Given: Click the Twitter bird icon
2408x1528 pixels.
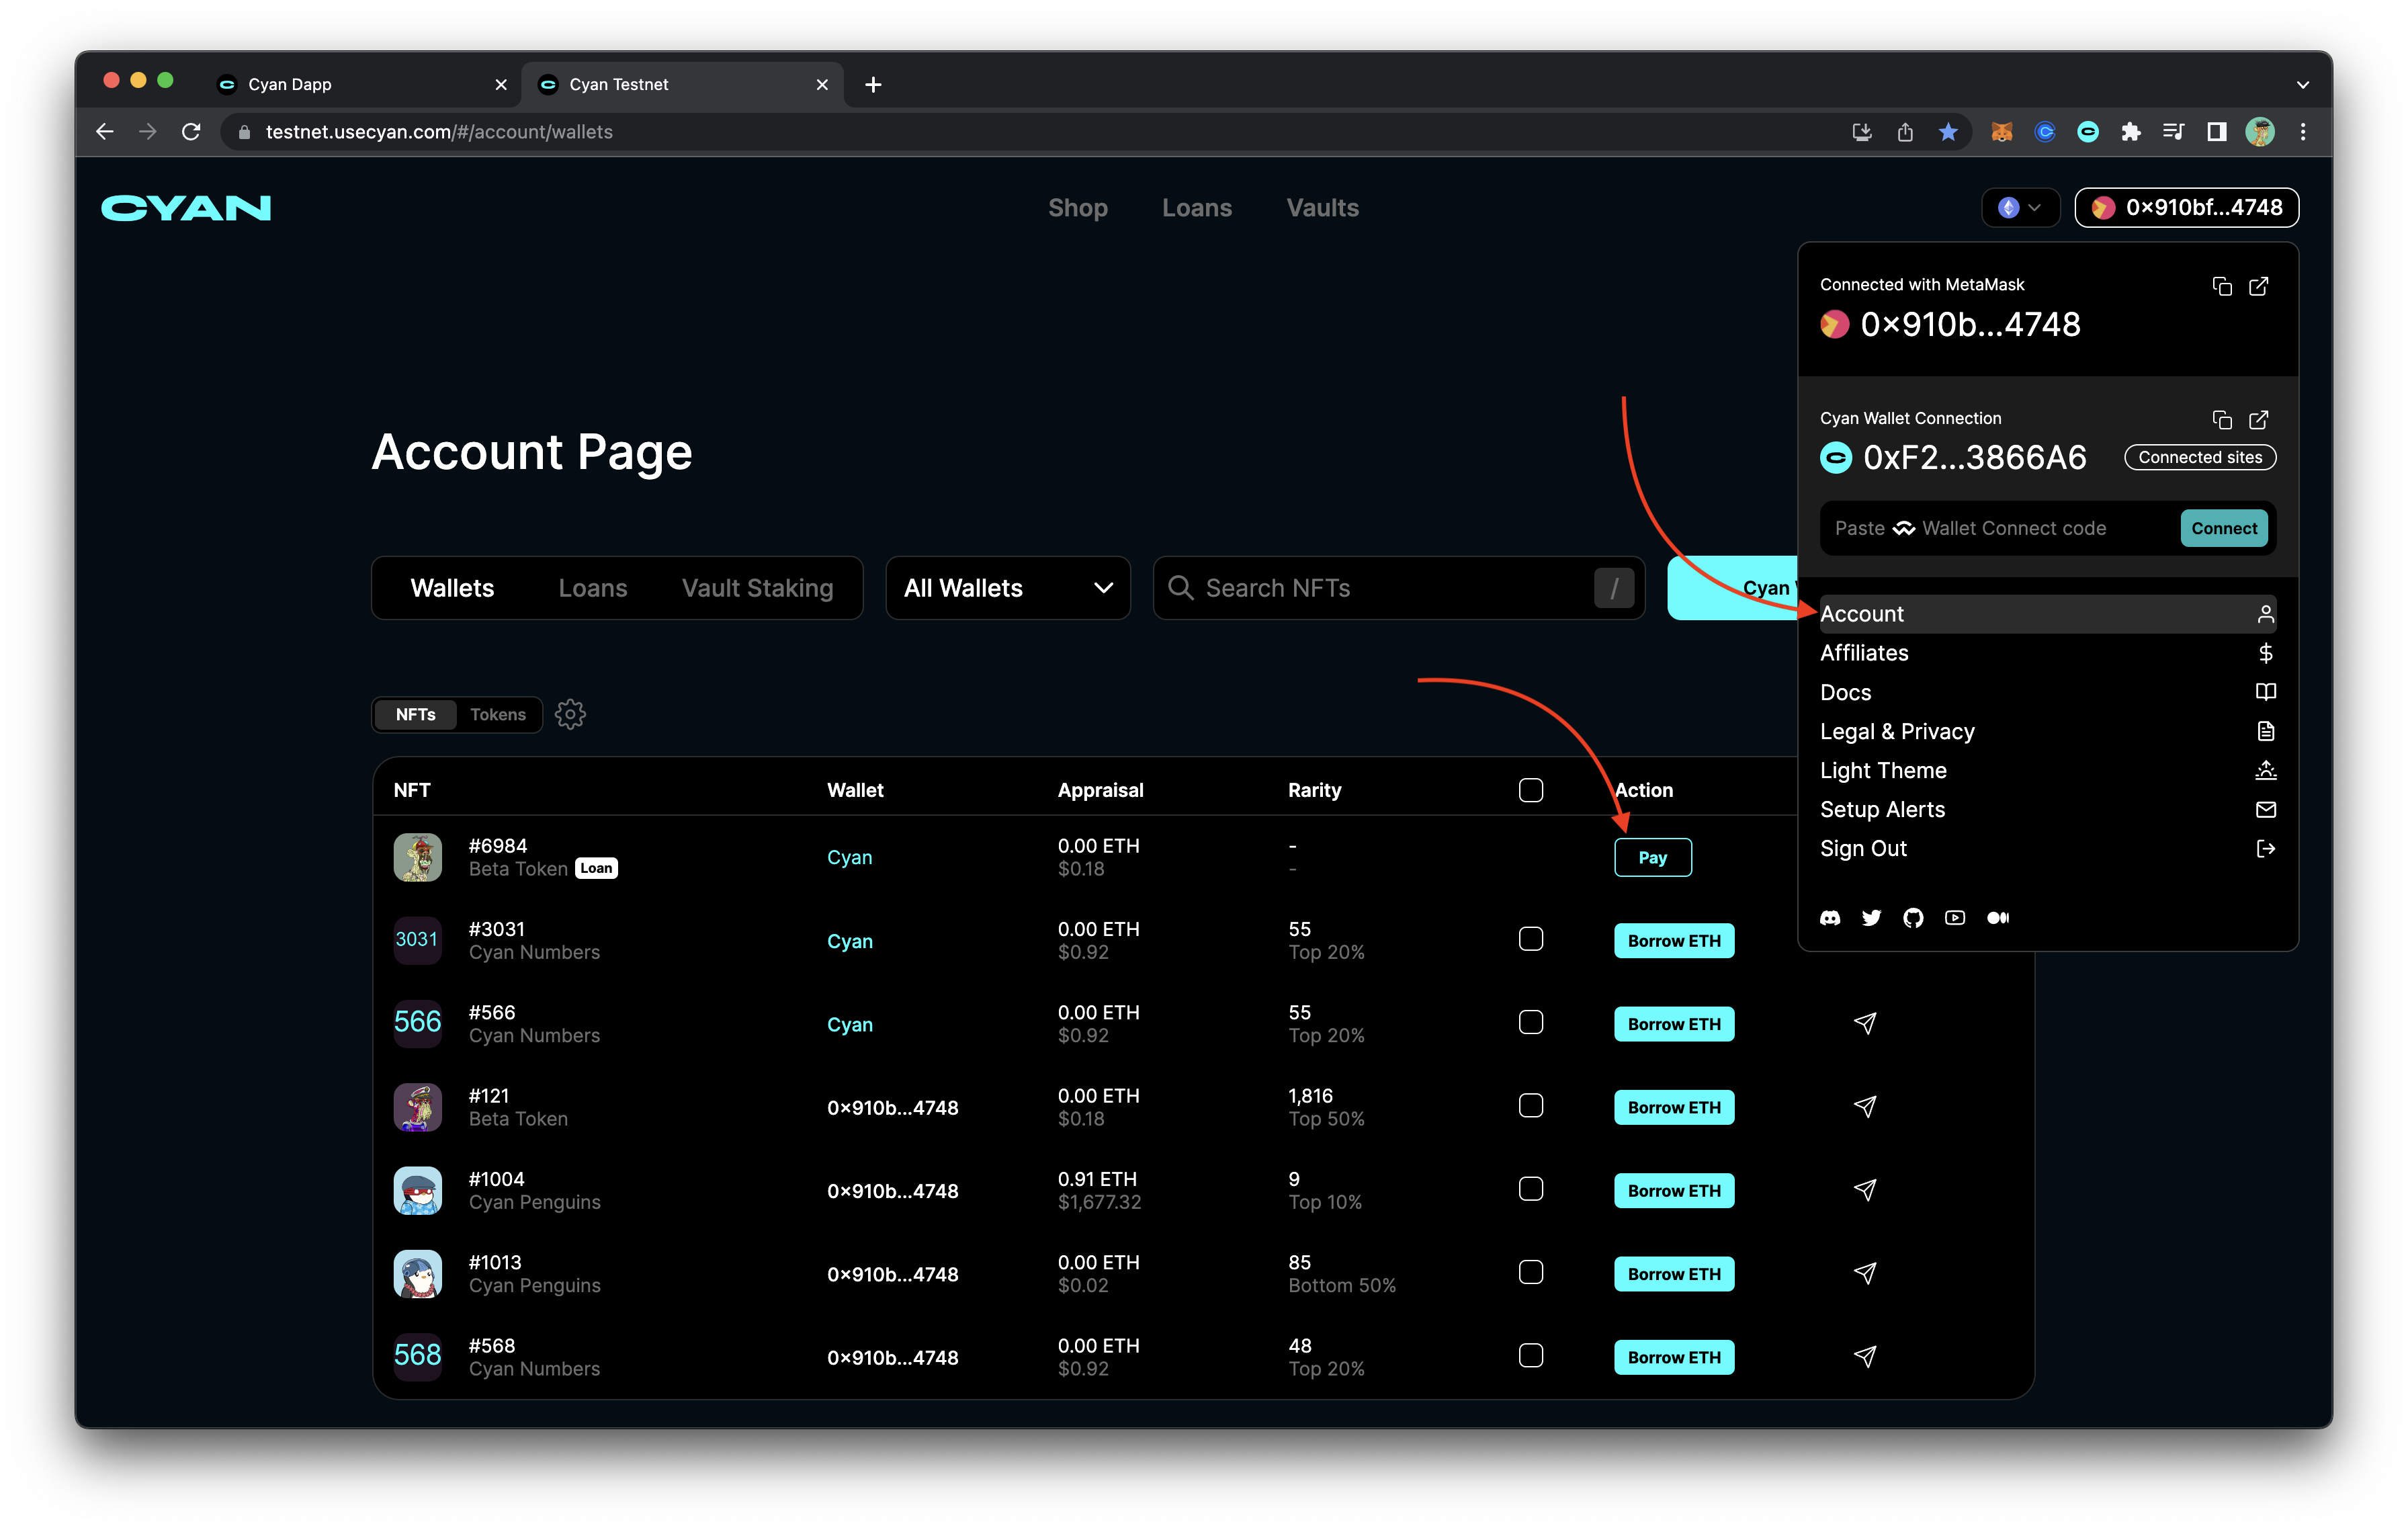Looking at the screenshot, I should (1871, 918).
